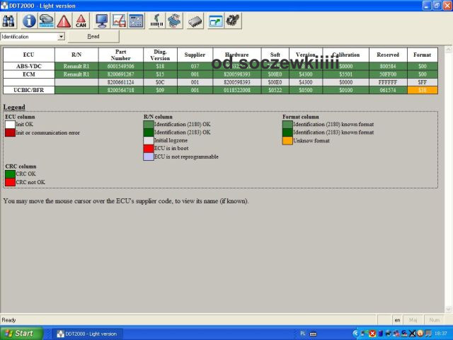Click hardware value 0118522008
This screenshot has width=453, height=340.
237,90
